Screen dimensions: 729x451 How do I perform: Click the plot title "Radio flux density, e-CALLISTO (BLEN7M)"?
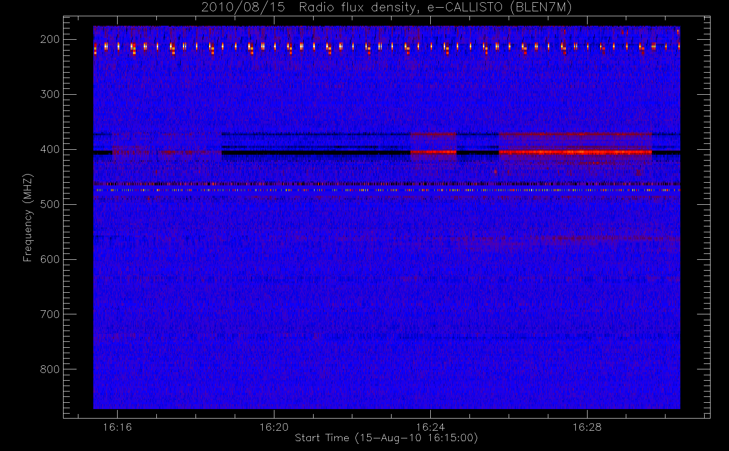pyautogui.click(x=435, y=8)
